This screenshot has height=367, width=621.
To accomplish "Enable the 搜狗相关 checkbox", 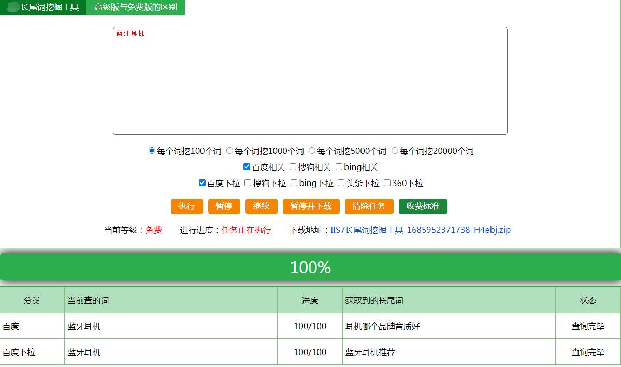I will (293, 167).
